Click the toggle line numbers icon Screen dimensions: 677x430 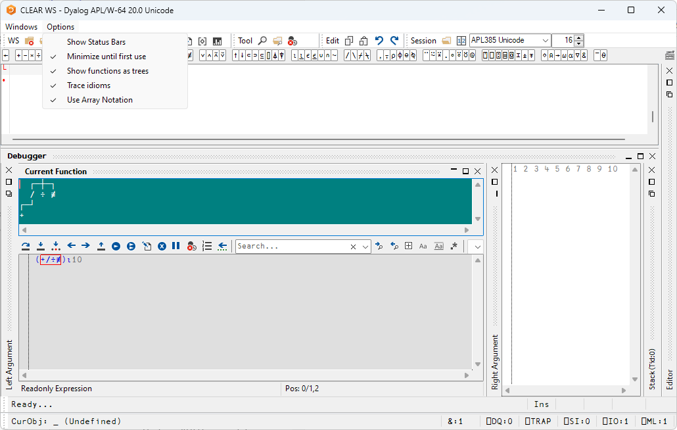pyautogui.click(x=207, y=246)
